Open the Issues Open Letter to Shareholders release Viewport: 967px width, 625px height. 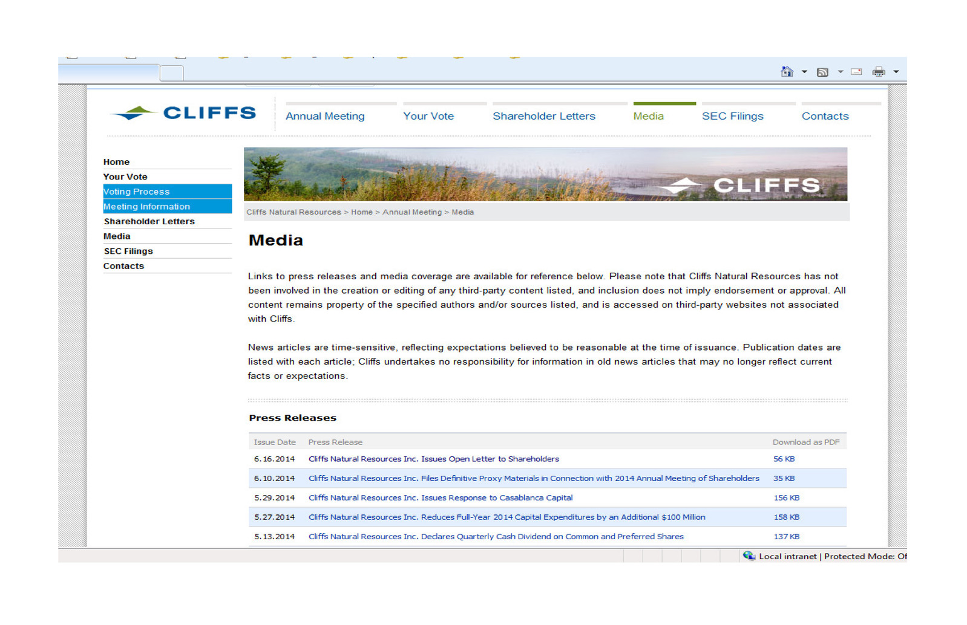434,459
